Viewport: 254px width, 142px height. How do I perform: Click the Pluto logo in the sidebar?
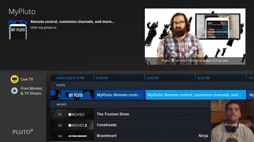[23, 132]
